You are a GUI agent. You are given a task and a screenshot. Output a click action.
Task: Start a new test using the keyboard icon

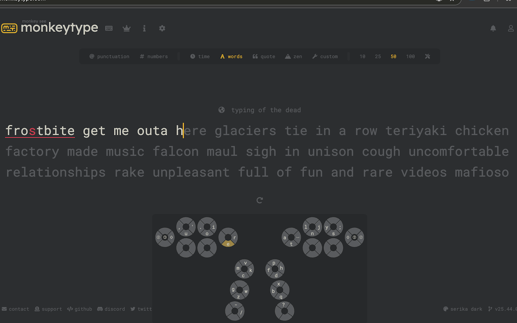109,28
